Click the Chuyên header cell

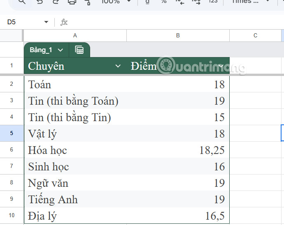click(x=75, y=66)
